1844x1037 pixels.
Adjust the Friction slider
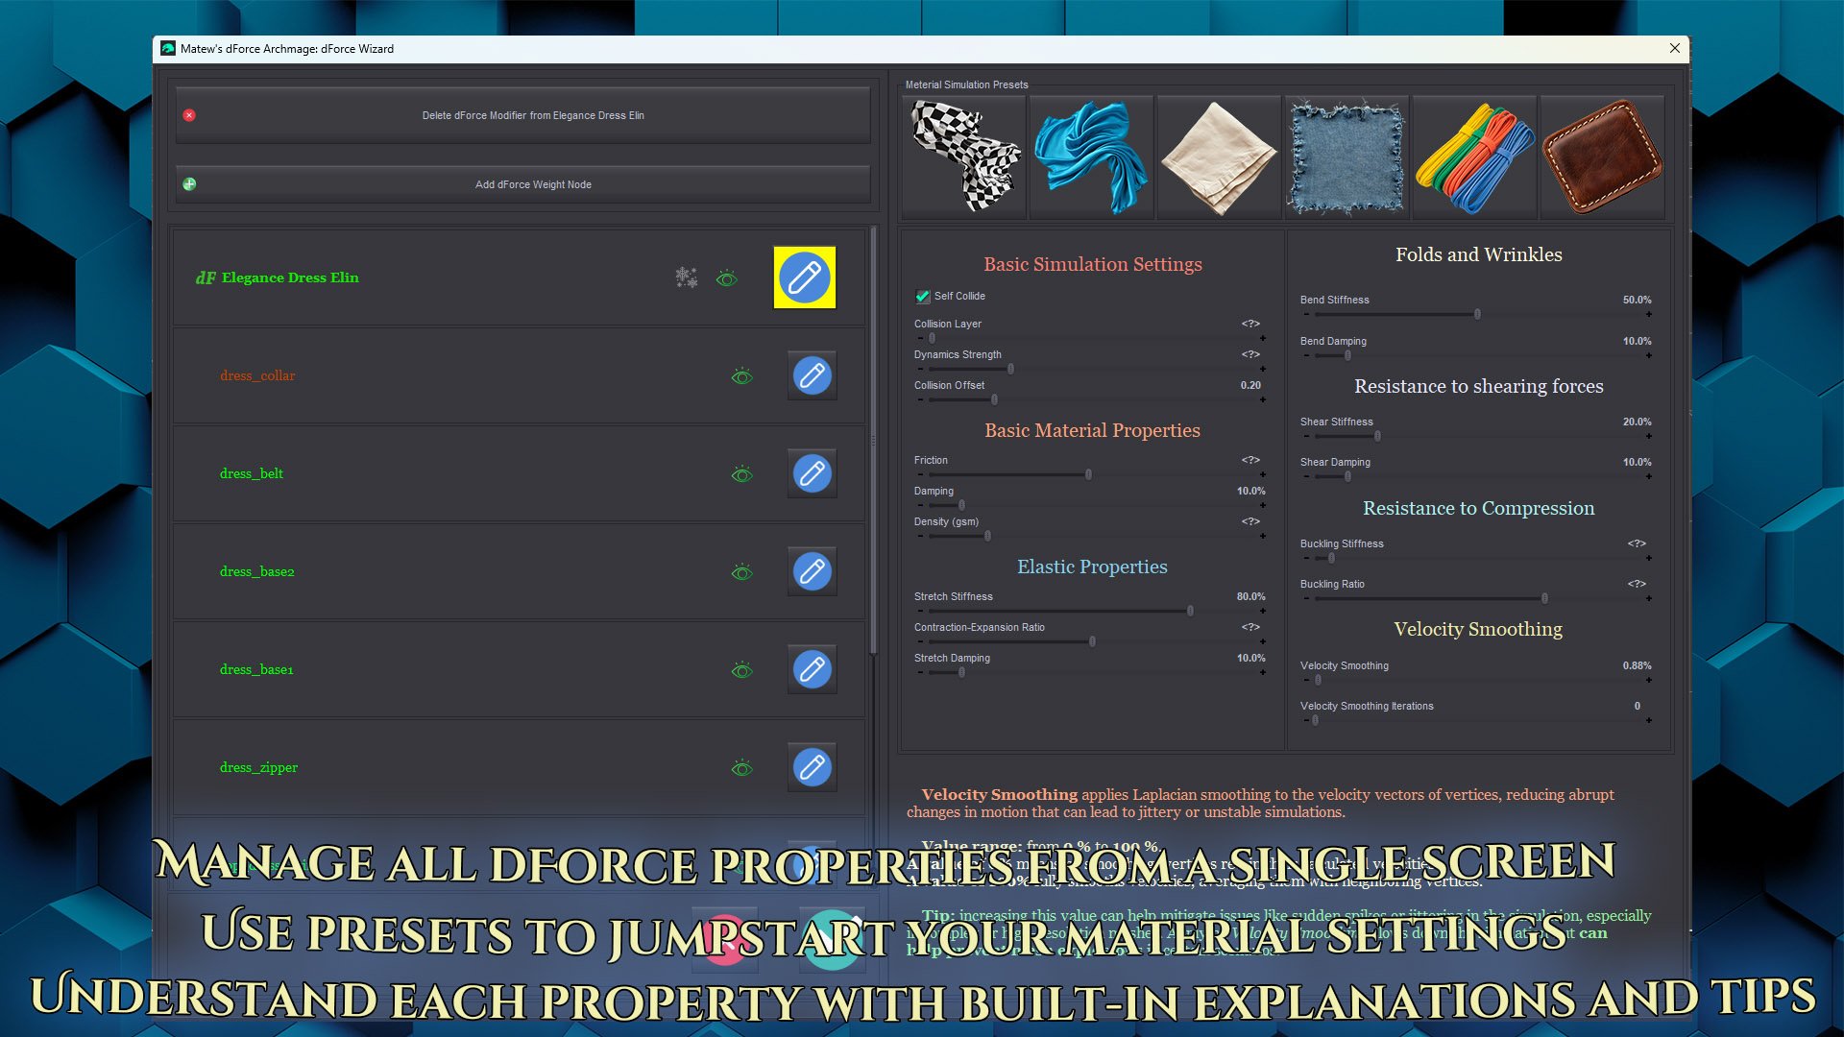point(1088,474)
